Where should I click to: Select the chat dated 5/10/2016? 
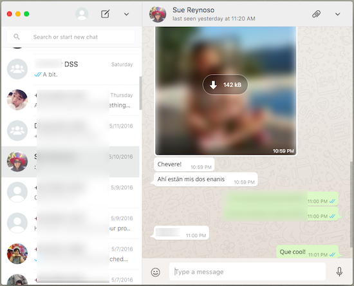(70, 162)
